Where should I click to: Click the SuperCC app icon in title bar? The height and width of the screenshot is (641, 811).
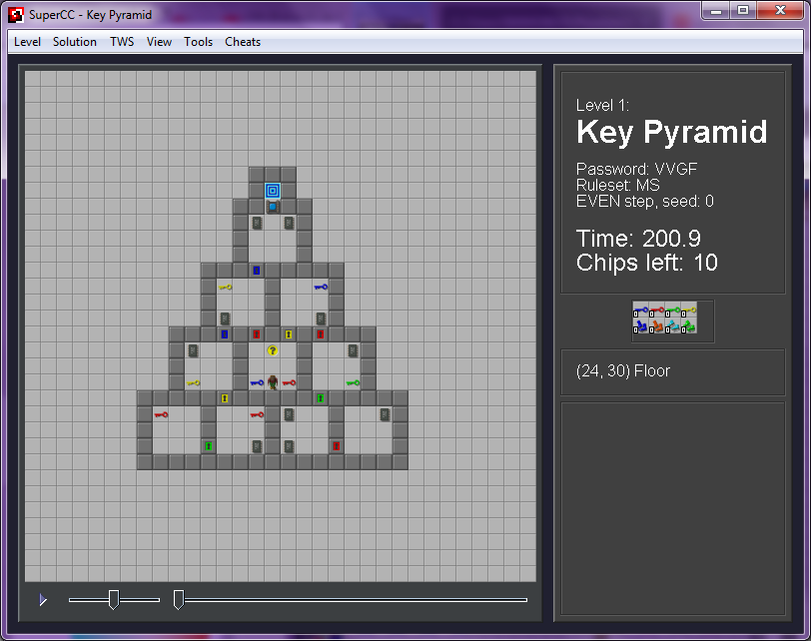16,15
